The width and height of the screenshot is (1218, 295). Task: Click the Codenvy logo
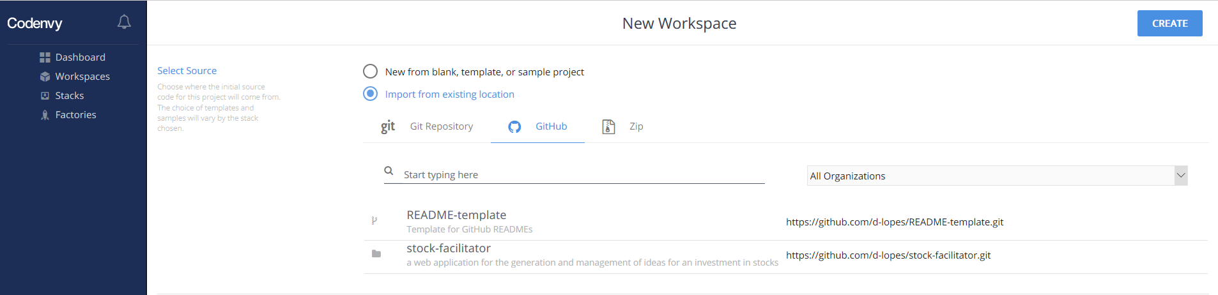pos(35,23)
